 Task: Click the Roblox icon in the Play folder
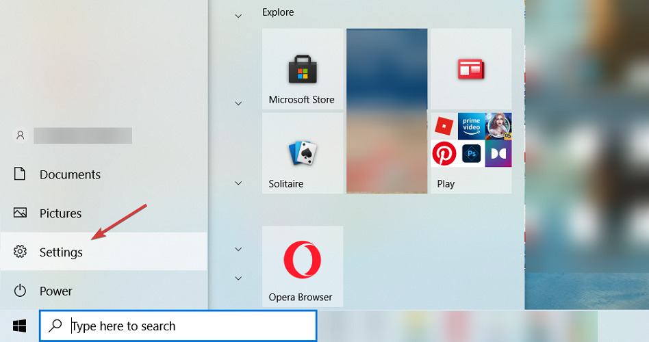pos(444,126)
